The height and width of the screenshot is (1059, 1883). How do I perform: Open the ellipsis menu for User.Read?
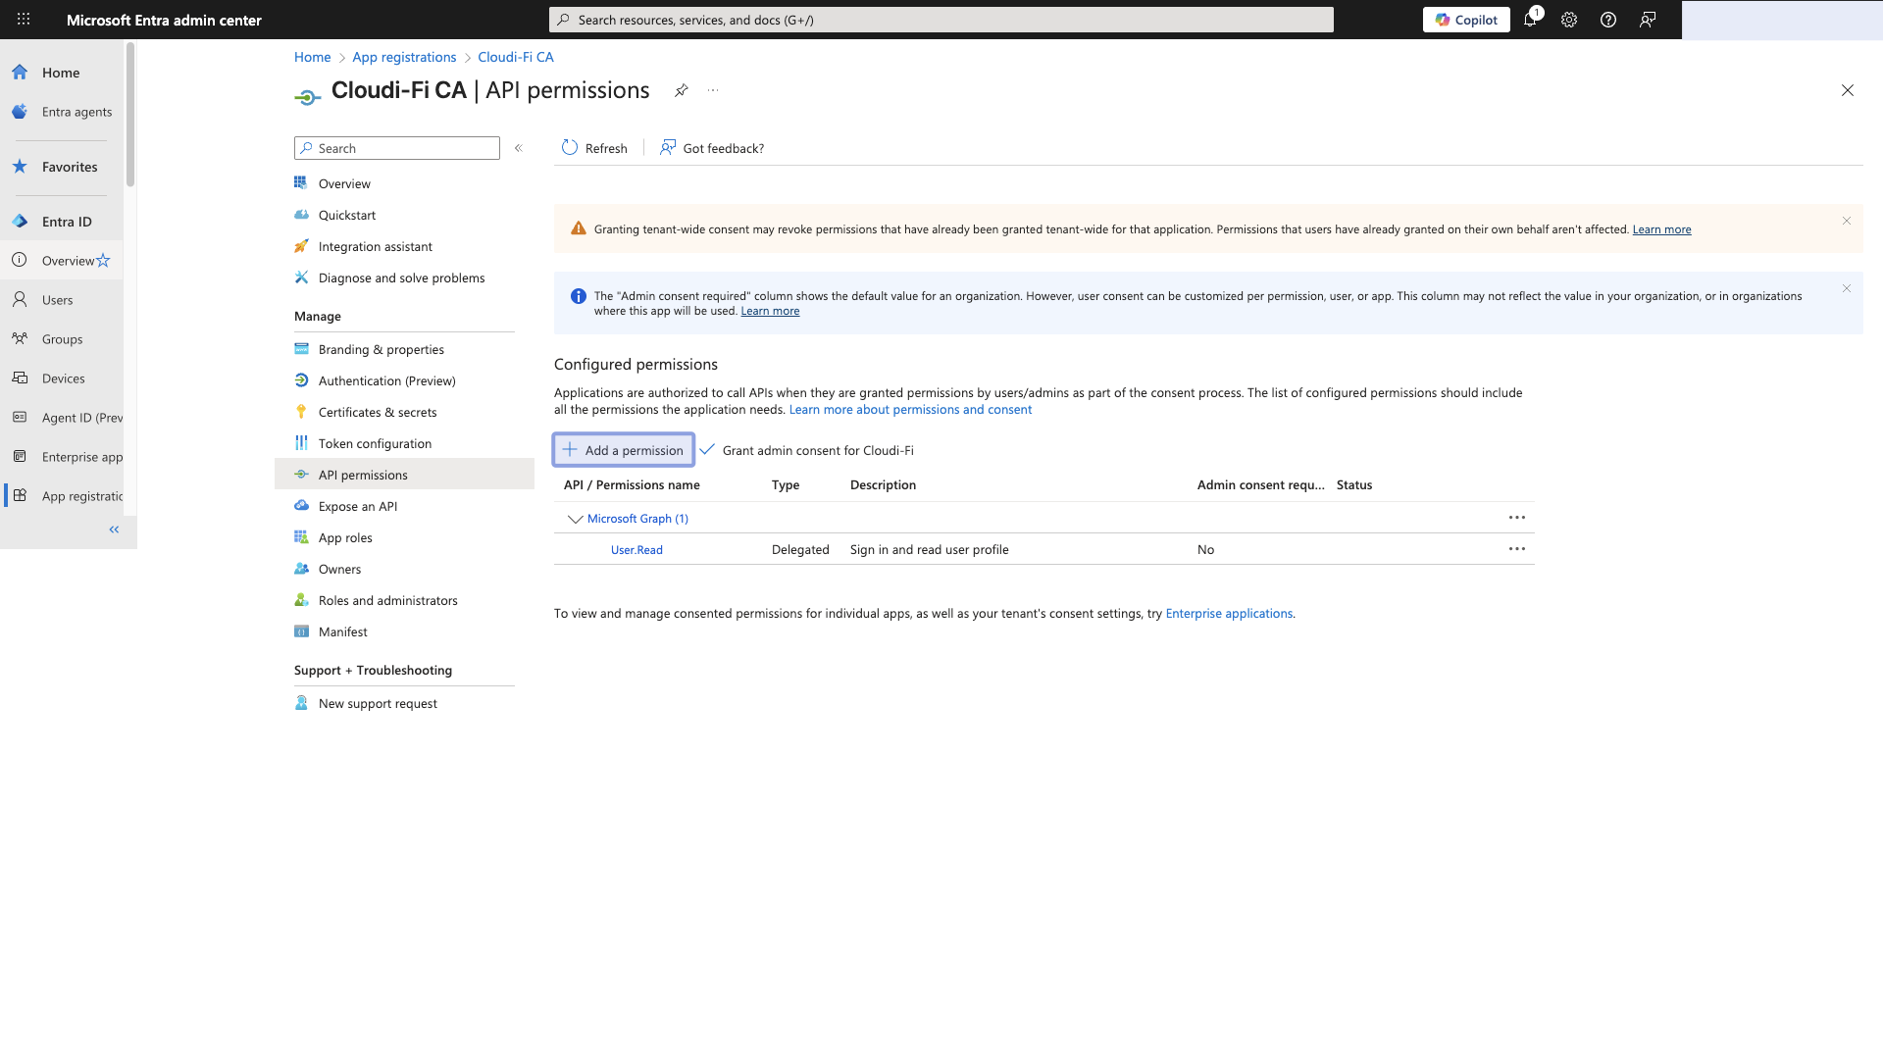click(x=1516, y=549)
